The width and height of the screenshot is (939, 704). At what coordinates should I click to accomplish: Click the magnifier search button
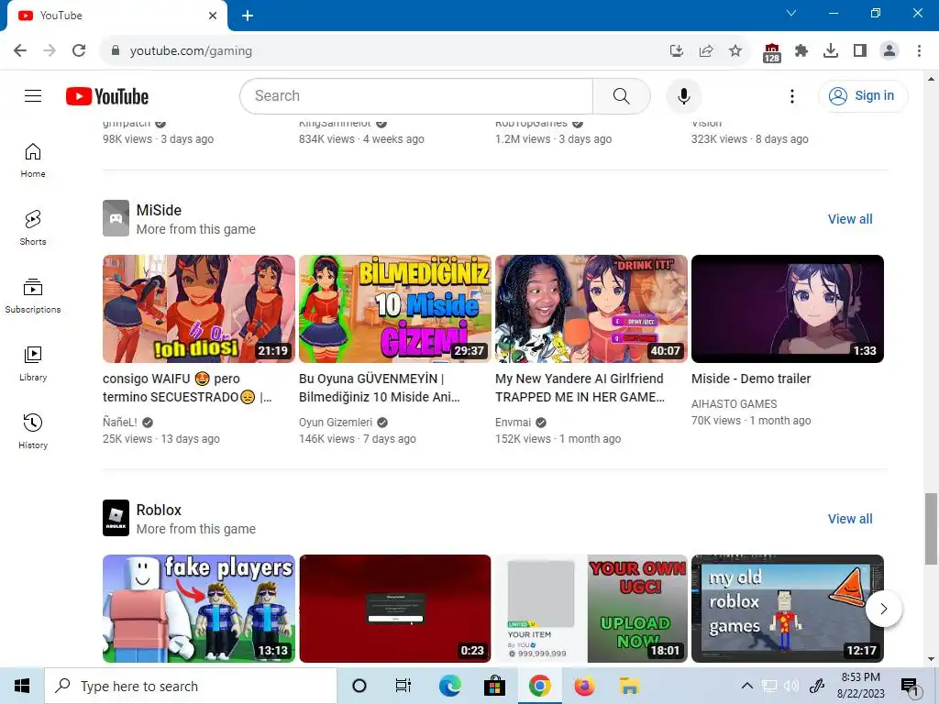[x=621, y=95]
